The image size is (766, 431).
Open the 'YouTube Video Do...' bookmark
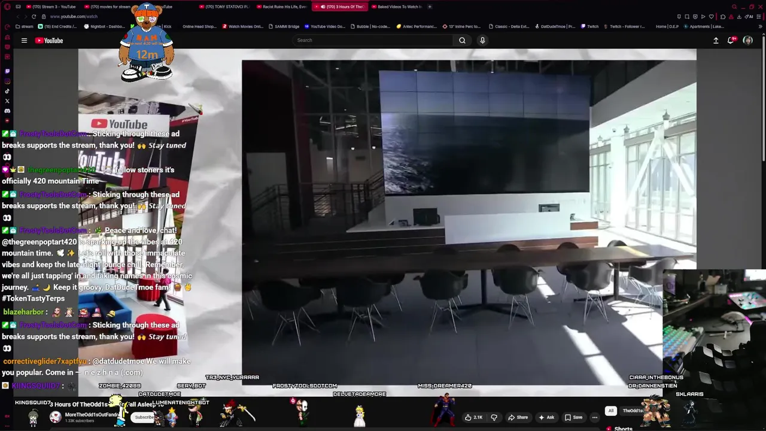tap(325, 26)
